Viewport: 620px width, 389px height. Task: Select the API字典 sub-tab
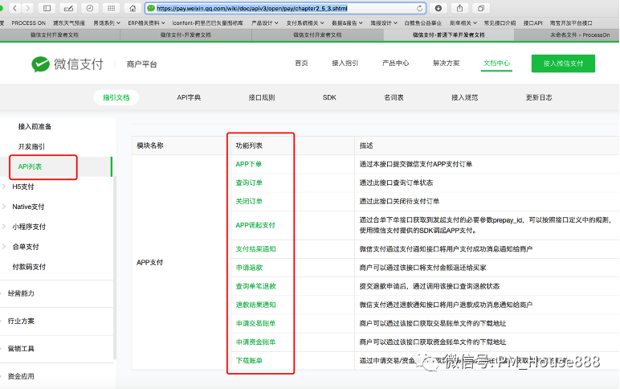189,97
